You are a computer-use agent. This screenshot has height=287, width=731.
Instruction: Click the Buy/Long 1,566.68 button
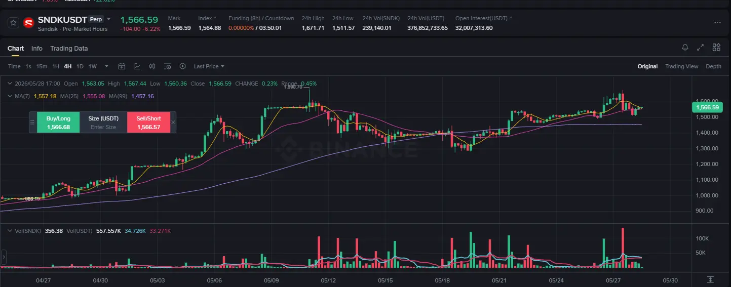click(x=58, y=122)
